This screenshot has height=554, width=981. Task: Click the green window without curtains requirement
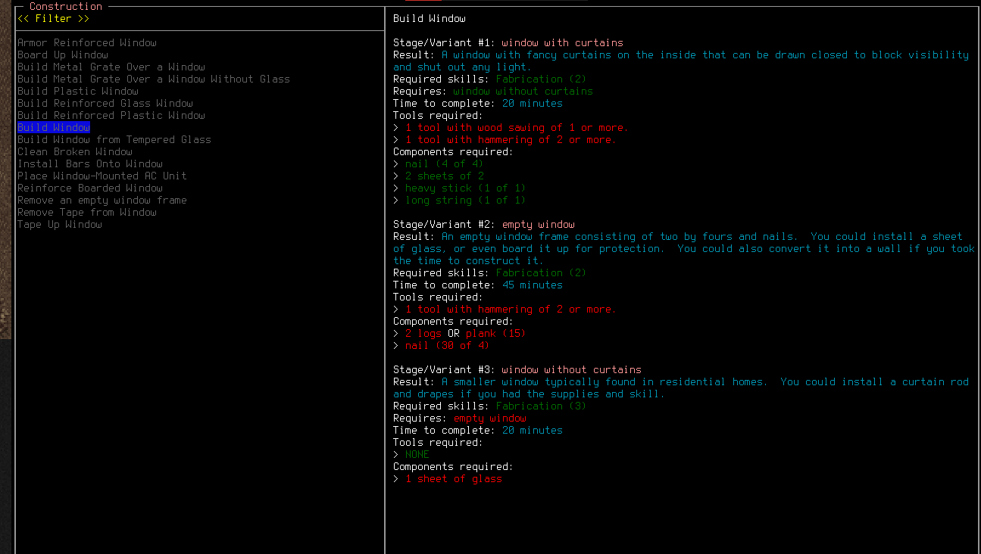coord(523,91)
